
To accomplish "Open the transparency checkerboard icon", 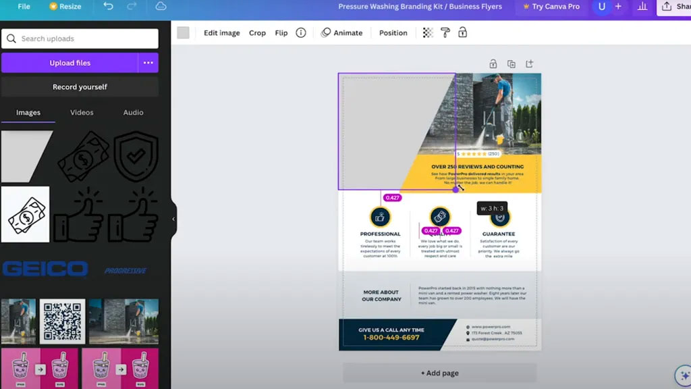I will [x=427, y=32].
